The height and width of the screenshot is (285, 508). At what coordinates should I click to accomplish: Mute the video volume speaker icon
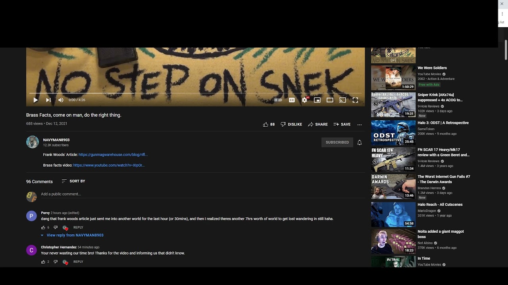(x=61, y=100)
